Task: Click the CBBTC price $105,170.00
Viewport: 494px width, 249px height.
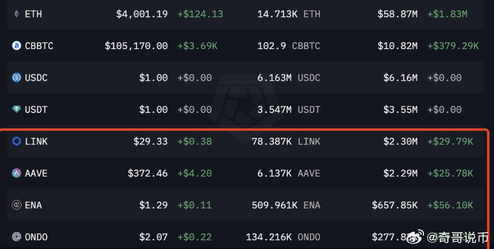Action: click(x=136, y=46)
